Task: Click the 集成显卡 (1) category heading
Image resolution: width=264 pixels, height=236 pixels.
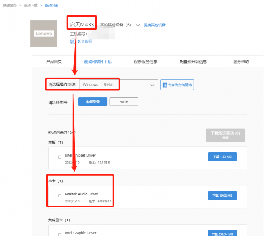Action: pos(59,220)
